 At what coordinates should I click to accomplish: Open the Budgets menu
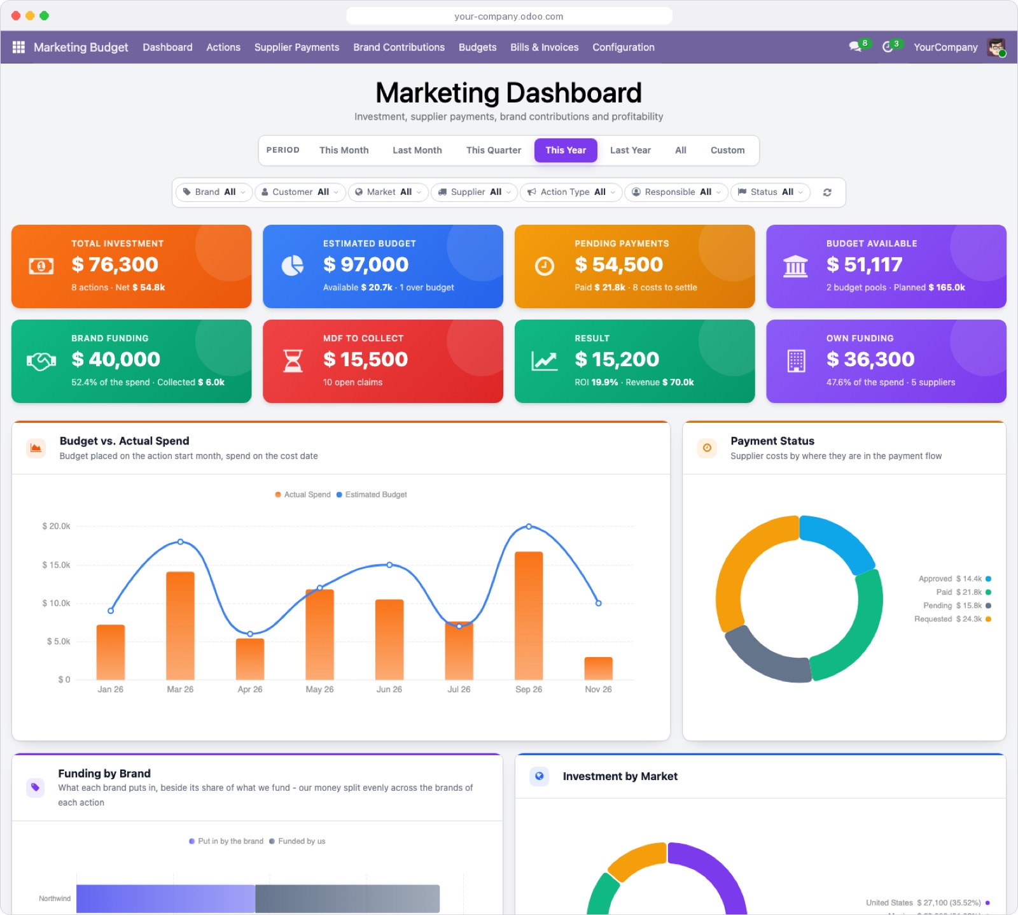(478, 47)
